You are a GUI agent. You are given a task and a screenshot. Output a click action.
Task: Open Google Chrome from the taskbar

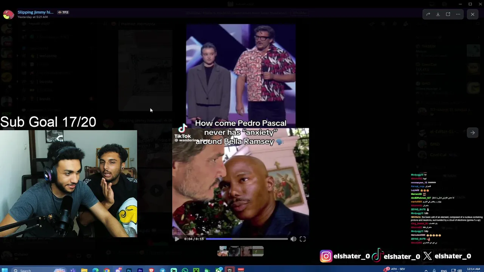pos(107,270)
